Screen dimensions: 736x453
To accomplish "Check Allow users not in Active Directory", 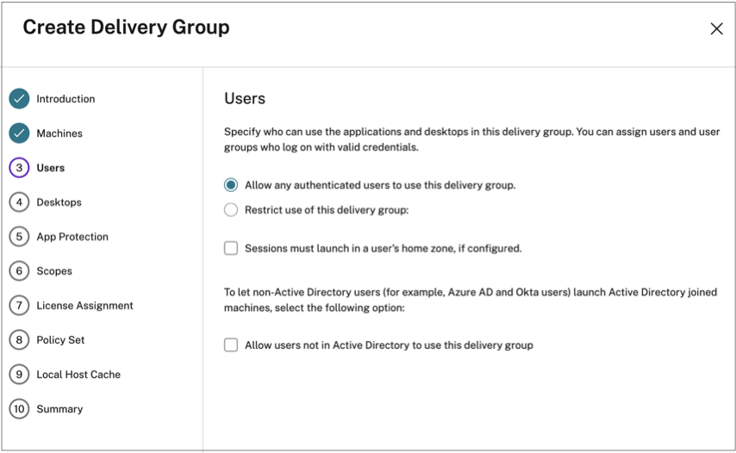I will click(231, 345).
